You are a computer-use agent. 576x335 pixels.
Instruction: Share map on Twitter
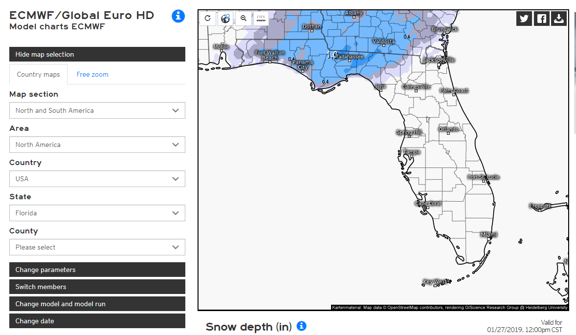click(x=524, y=19)
